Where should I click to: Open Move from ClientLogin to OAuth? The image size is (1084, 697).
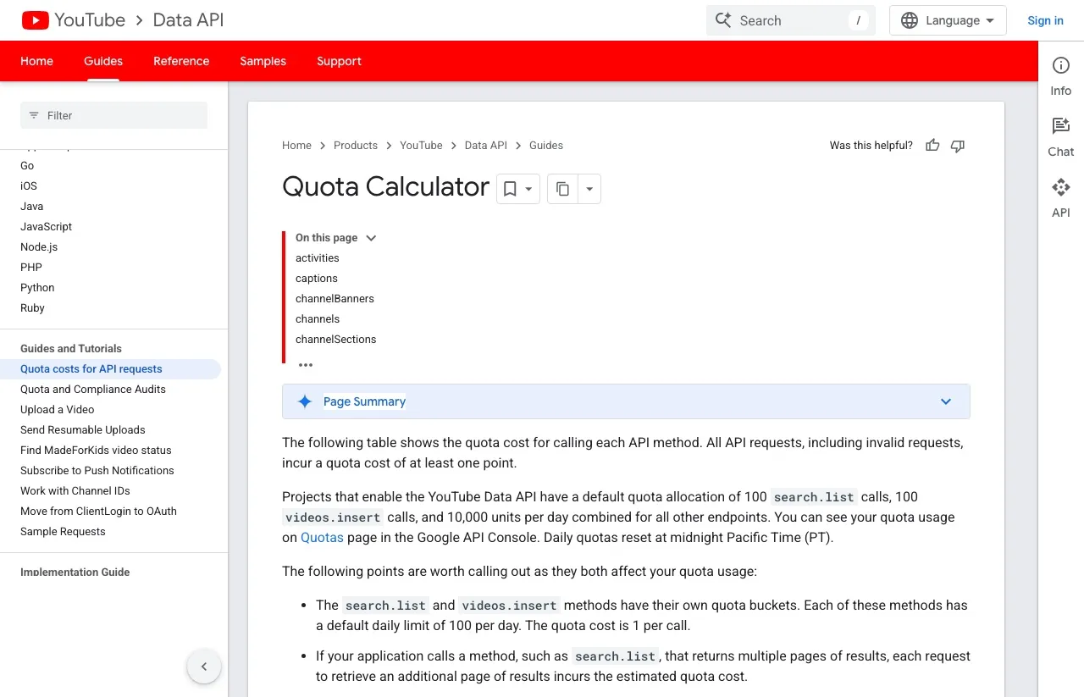(x=98, y=512)
